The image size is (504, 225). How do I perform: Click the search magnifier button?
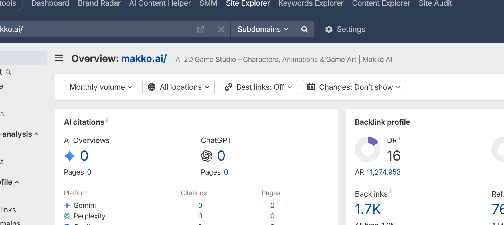(x=305, y=29)
